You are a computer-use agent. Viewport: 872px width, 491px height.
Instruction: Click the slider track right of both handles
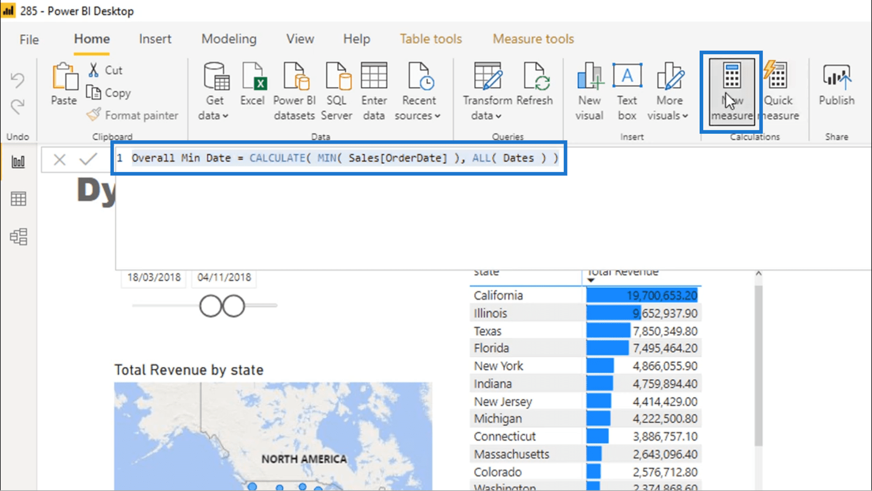[262, 306]
